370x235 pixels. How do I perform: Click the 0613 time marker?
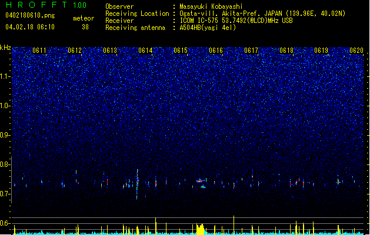coord(110,51)
